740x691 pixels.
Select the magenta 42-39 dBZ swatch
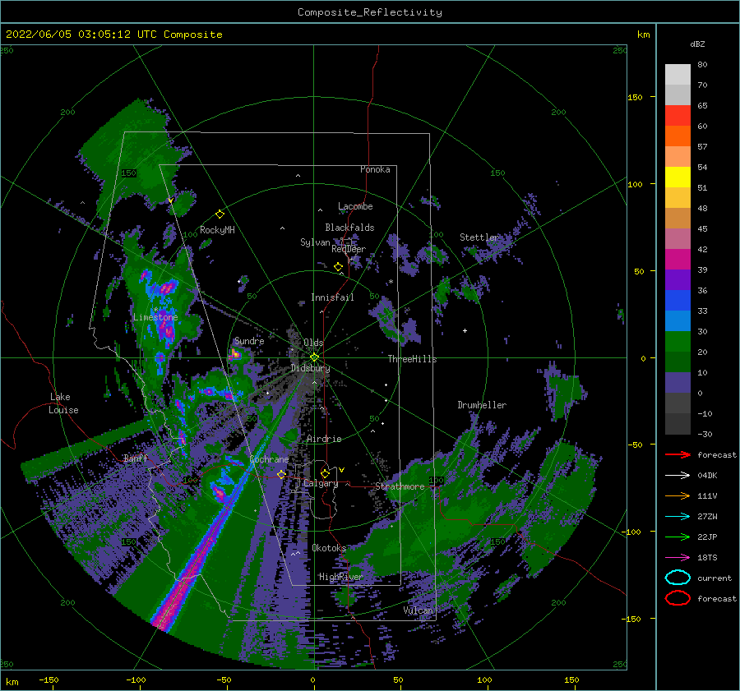point(678,260)
